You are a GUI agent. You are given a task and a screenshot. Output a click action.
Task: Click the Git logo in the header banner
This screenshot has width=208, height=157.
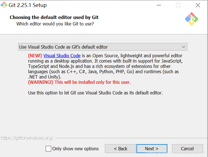(x=191, y=19)
